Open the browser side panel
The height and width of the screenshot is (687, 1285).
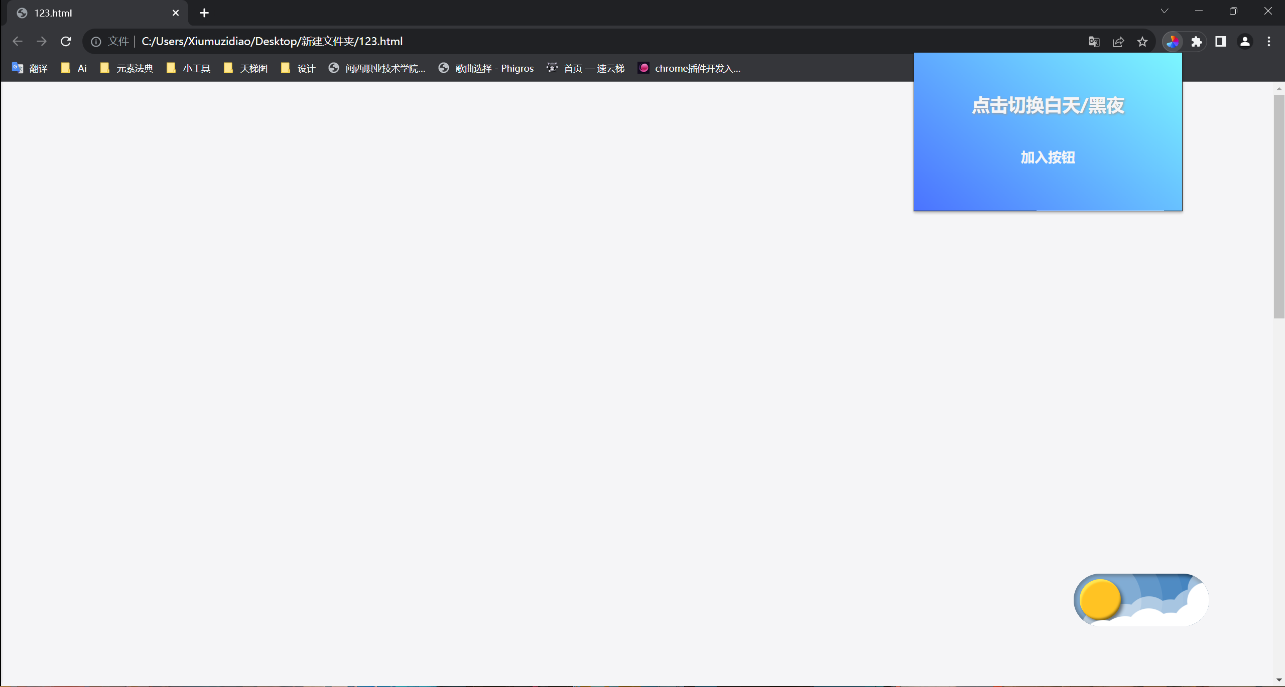point(1221,42)
